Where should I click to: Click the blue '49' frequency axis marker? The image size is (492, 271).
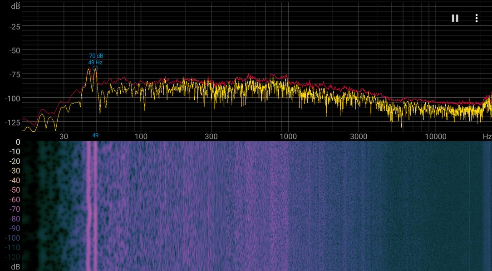pyautogui.click(x=95, y=135)
